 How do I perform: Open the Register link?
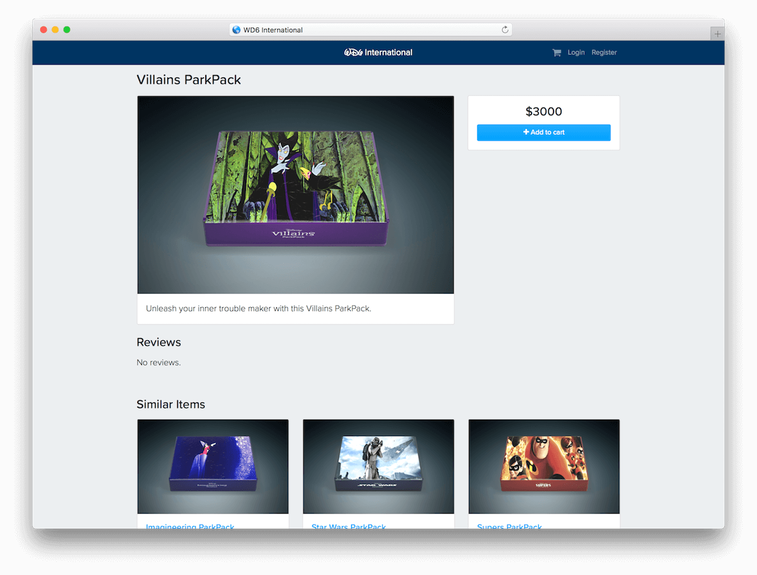point(604,53)
